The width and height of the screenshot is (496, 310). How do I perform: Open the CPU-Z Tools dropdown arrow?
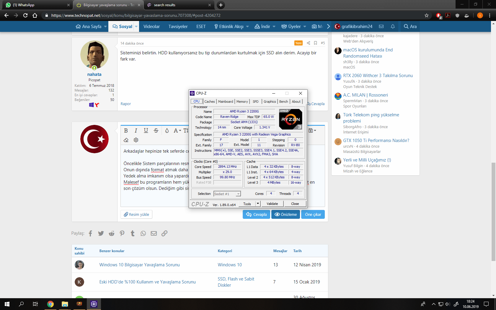[258, 204]
